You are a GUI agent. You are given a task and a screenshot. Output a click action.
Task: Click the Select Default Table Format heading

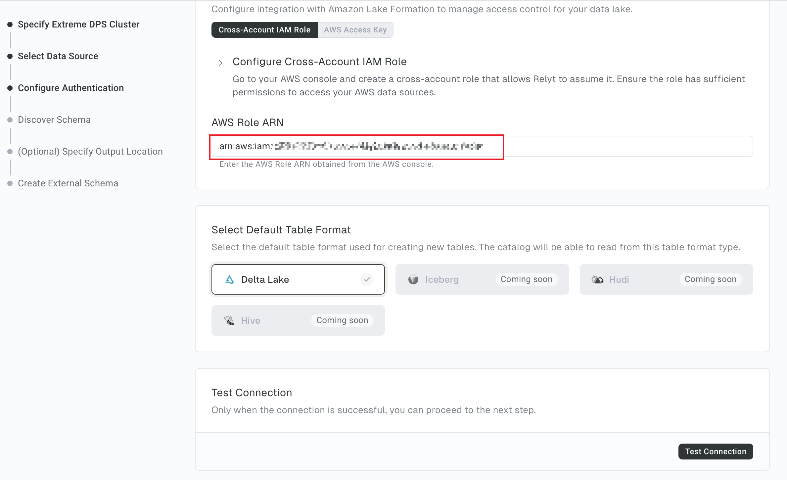click(x=281, y=230)
